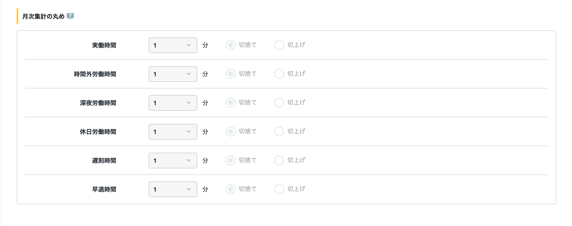This screenshot has height=226, width=572.
Task: Choose 切上げ for 時間外労働時間
Action: tap(279, 74)
